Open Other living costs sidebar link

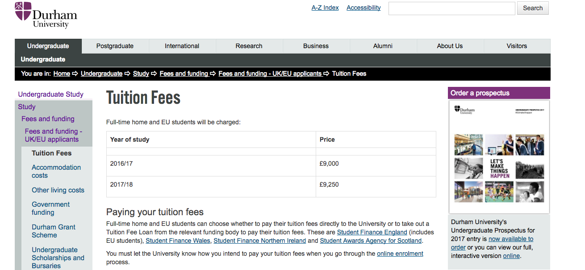(58, 190)
